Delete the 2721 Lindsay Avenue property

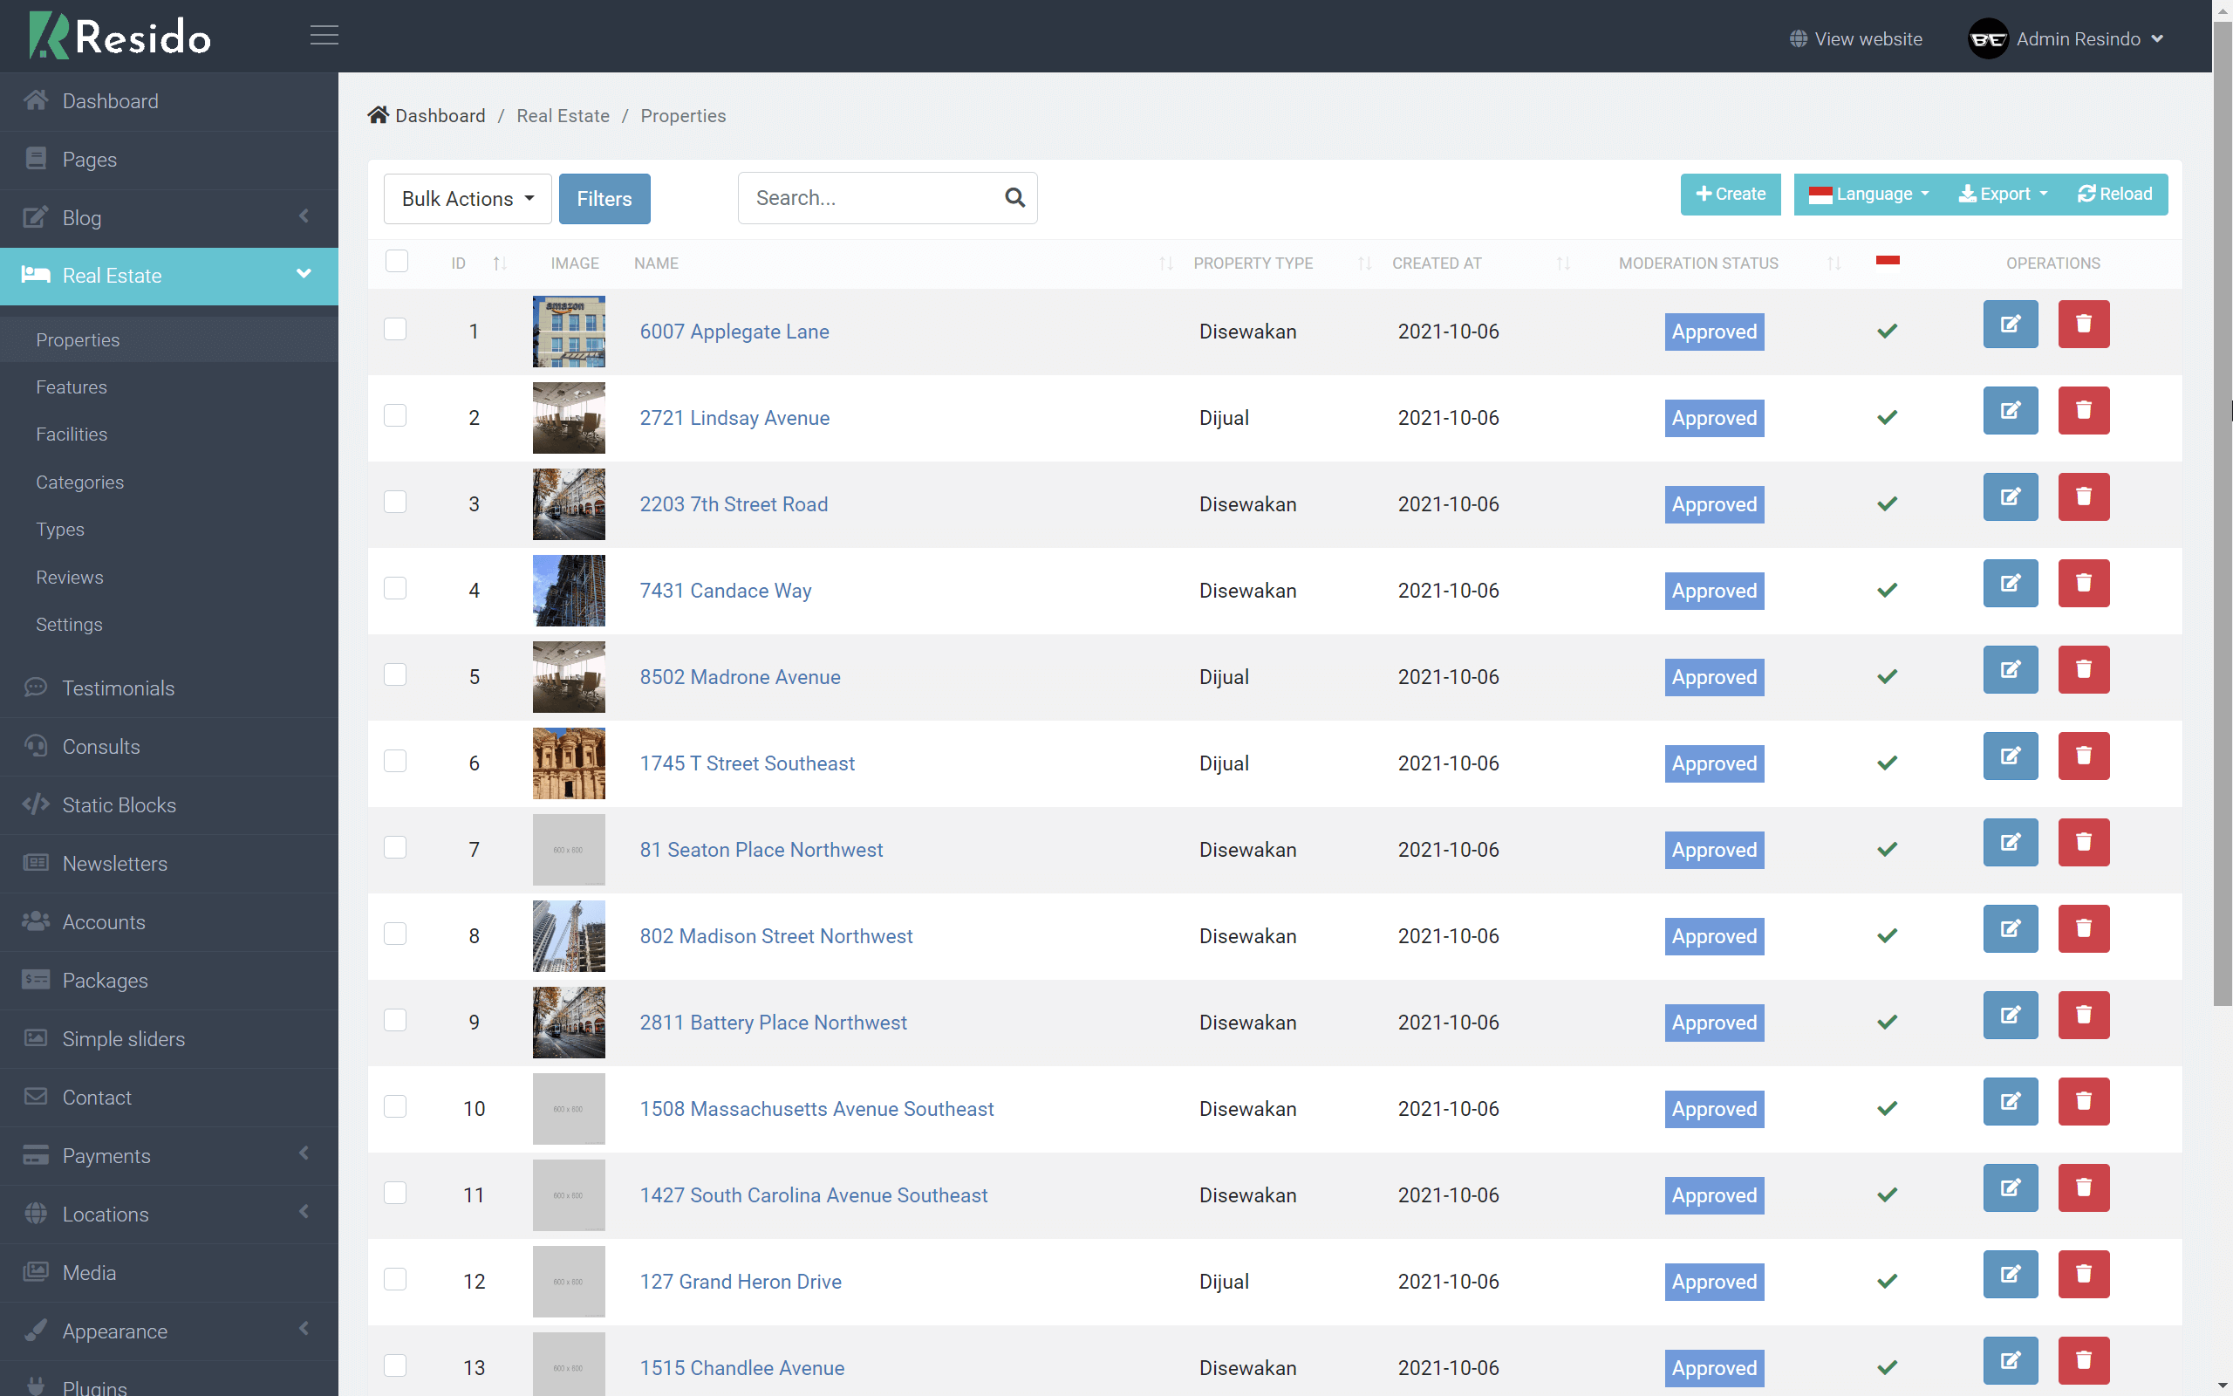[2083, 411]
